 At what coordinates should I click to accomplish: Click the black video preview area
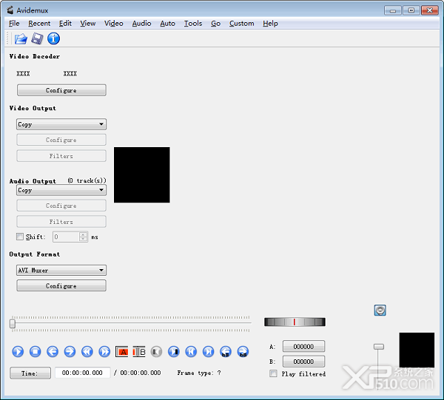tap(142, 174)
